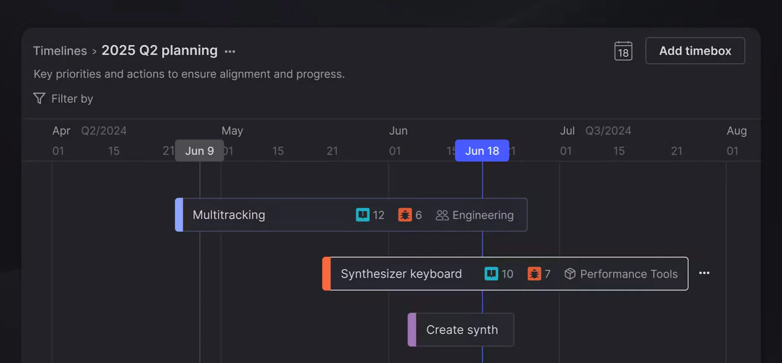Image resolution: width=782 pixels, height=363 pixels.
Task: Select the Synthesizer keyboard timebox
Action: 505,274
